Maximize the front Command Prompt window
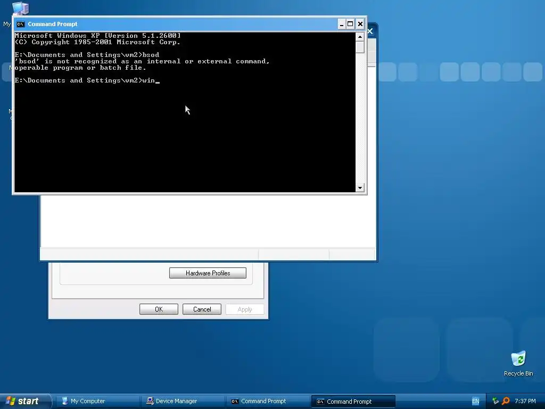545x409 pixels. tap(350, 24)
